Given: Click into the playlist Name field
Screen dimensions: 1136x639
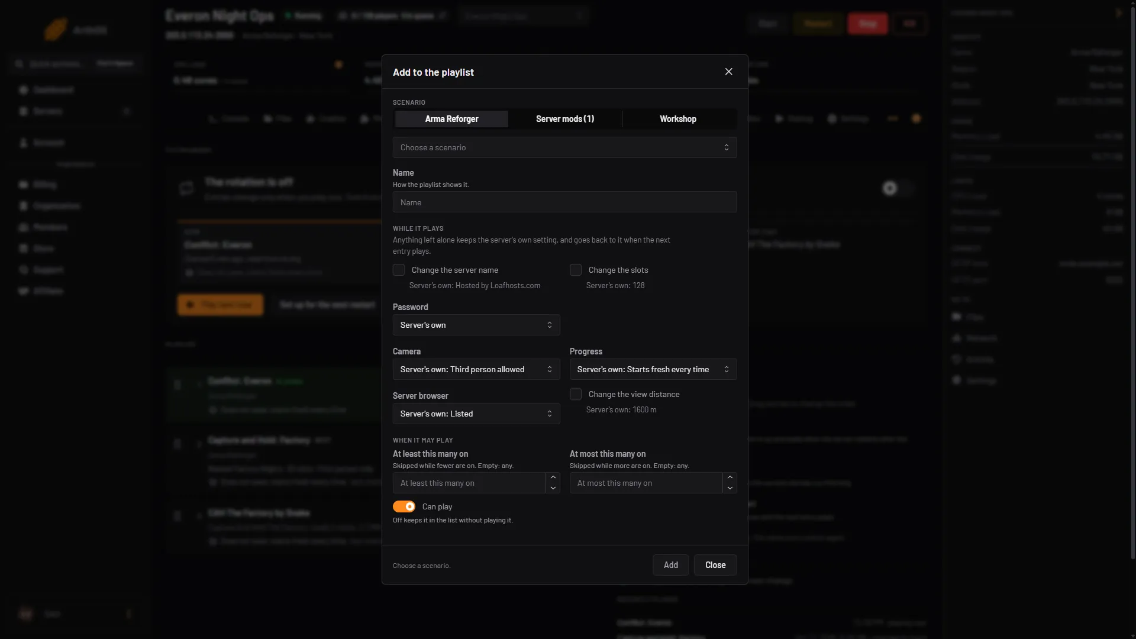Looking at the screenshot, I should (564, 202).
